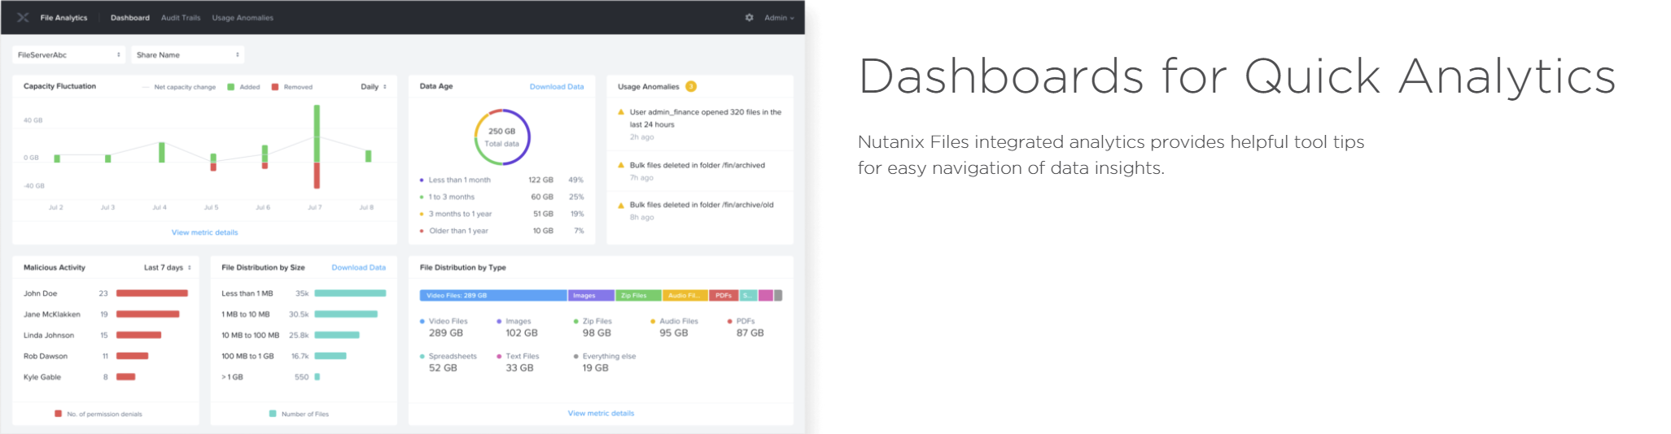Screen dimensions: 1671x434
Task: Click the 3 months to 1 year row
Action: [x=501, y=214]
